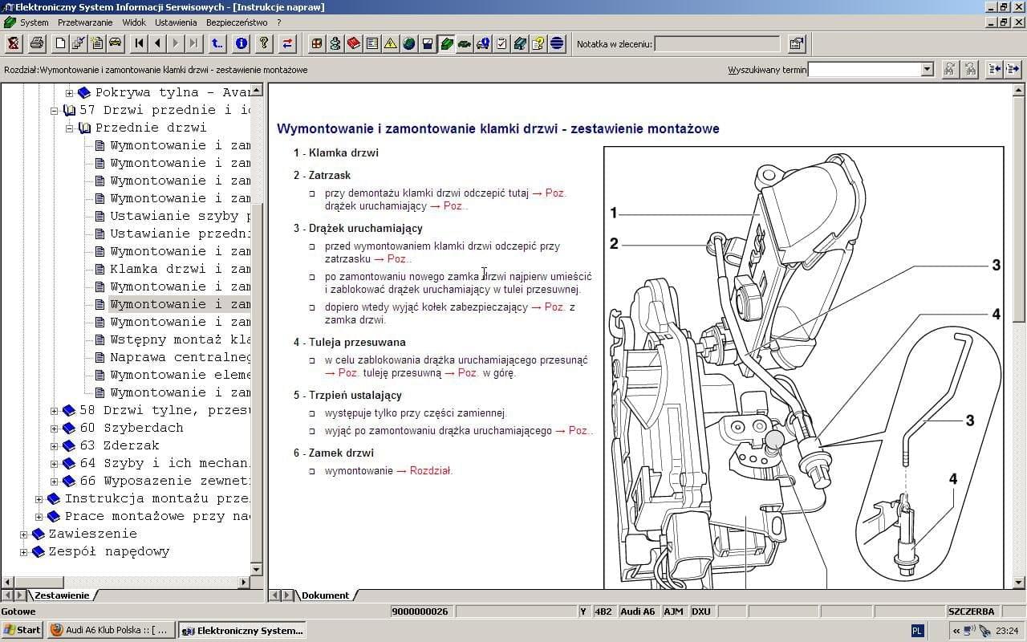Expand the 'Zawieszenie' tree node

point(24,534)
